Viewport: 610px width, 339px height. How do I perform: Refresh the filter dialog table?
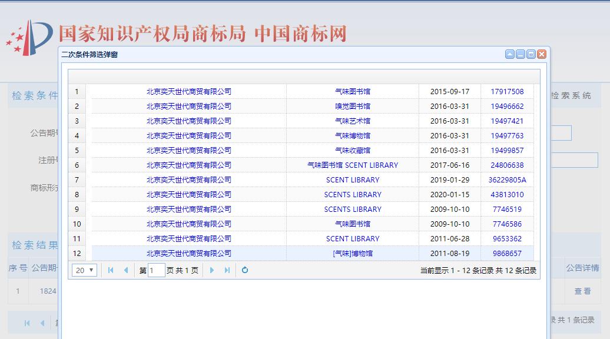[245, 270]
